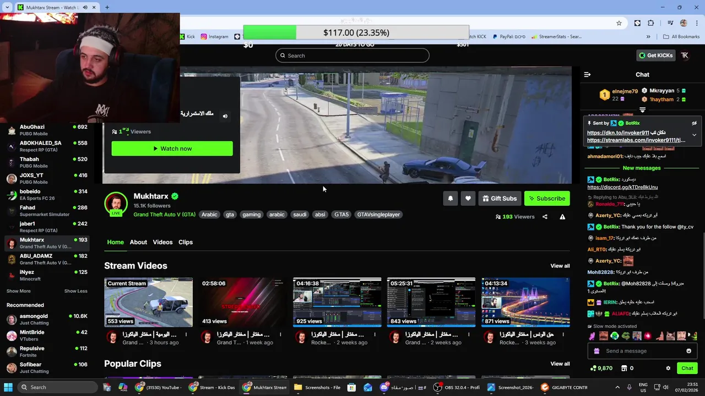The width and height of the screenshot is (705, 396).
Task: Open asmongold in Recommended list
Action: [47, 319]
